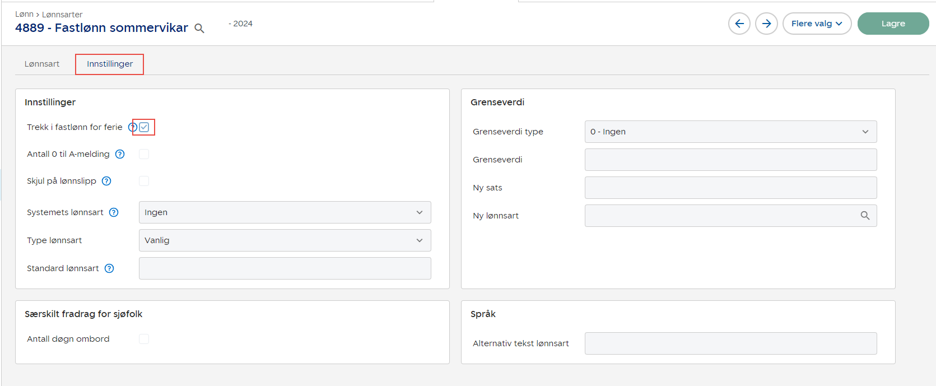Image resolution: width=936 pixels, height=386 pixels.
Task: Select the Innstillinger tab
Action: 110,64
